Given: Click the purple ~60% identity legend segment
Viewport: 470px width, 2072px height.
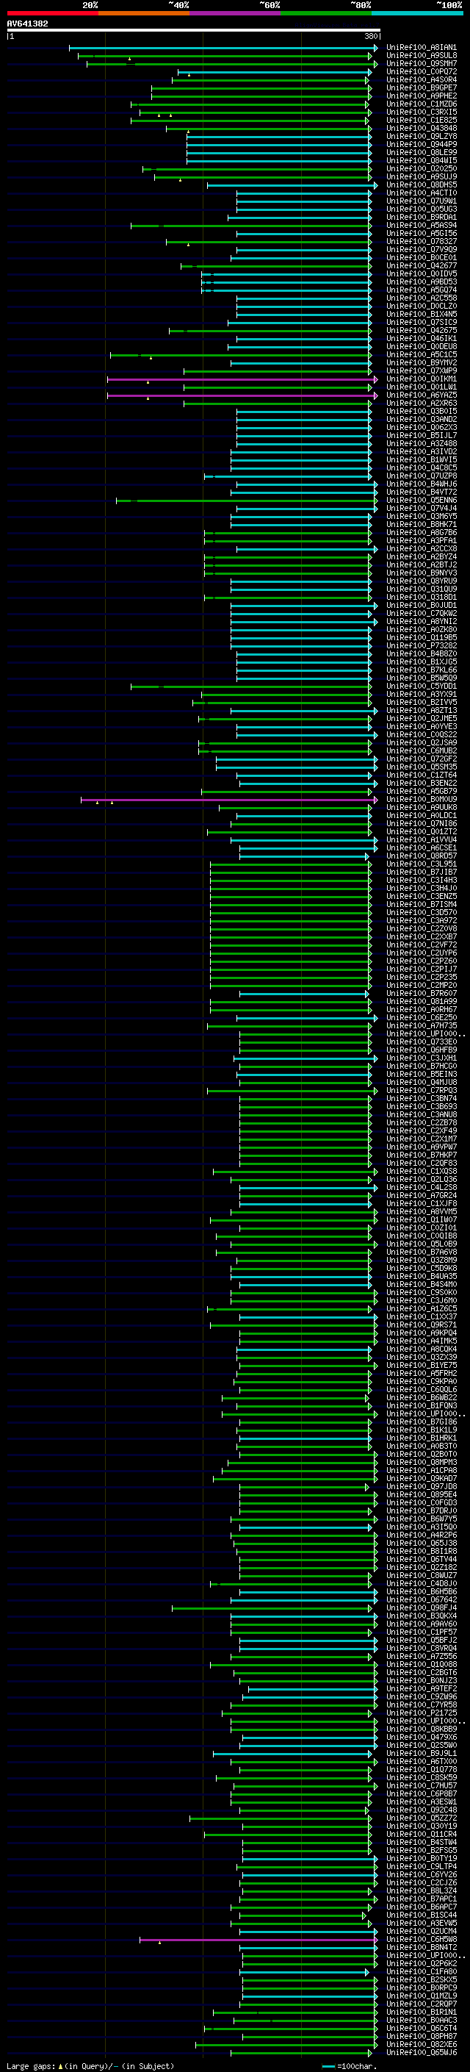Looking at the screenshot, I should (234, 13).
